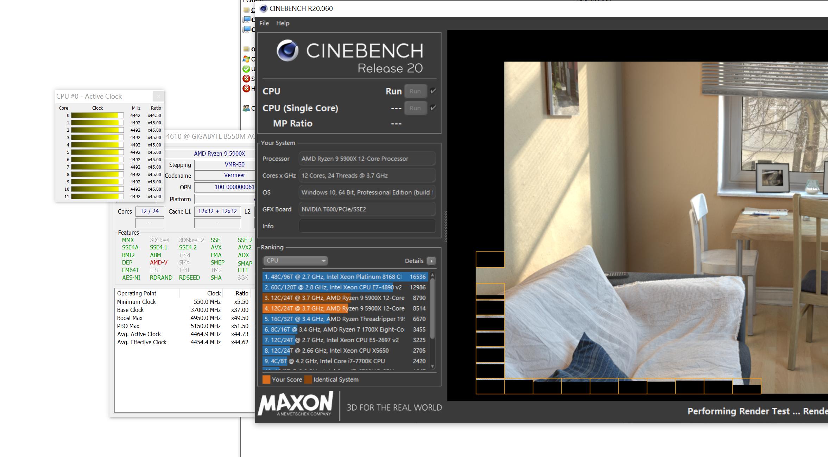Viewport: 828px width, 457px height.
Task: Click ranking list scroll-down arrow
Action: (432, 366)
